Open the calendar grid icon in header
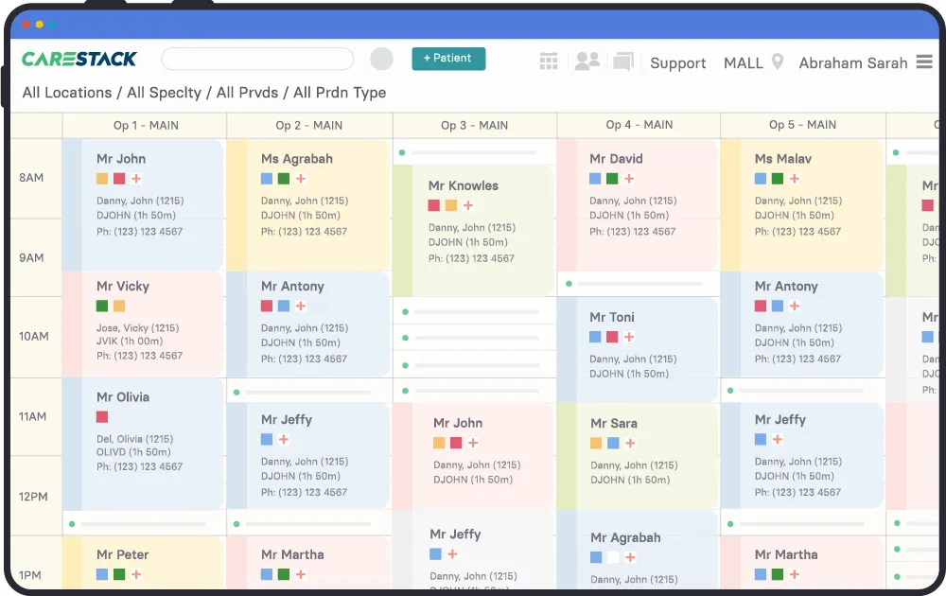This screenshot has width=946, height=596. tap(549, 61)
